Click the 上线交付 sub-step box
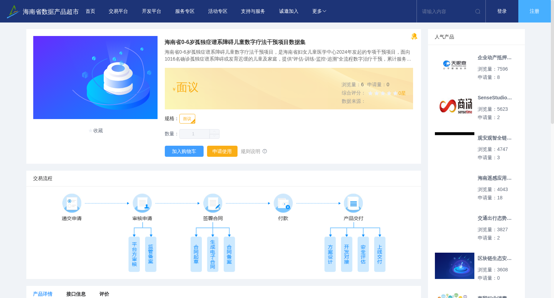 coord(380,254)
